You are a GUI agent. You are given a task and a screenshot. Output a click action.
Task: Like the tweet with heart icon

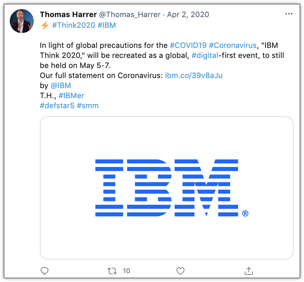180,271
